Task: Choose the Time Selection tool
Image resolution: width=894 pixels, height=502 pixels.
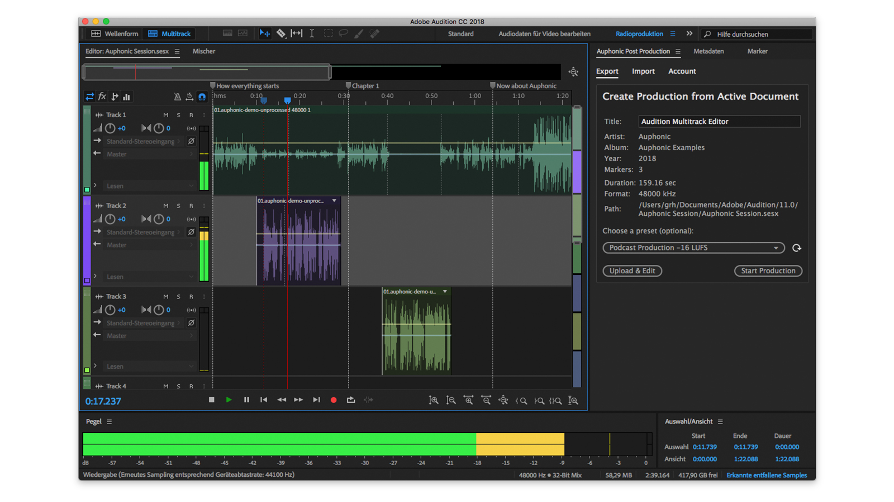Action: tap(312, 33)
